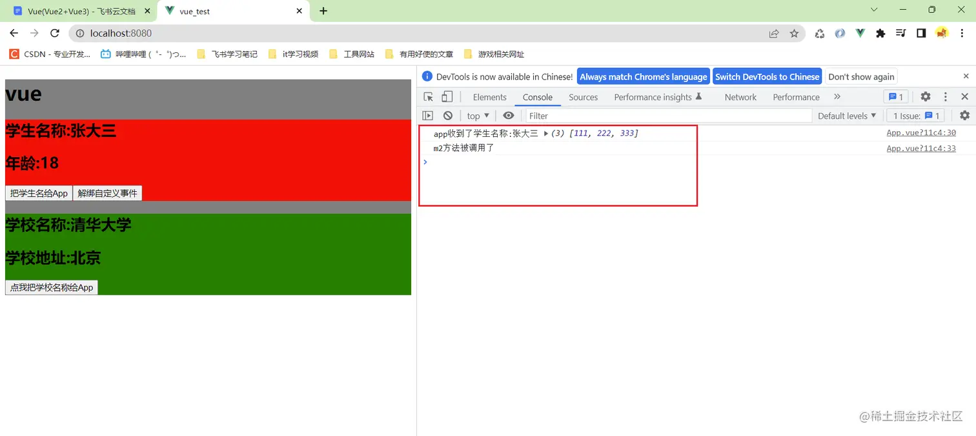
Task: Reload the localhost page
Action: pyautogui.click(x=55, y=33)
